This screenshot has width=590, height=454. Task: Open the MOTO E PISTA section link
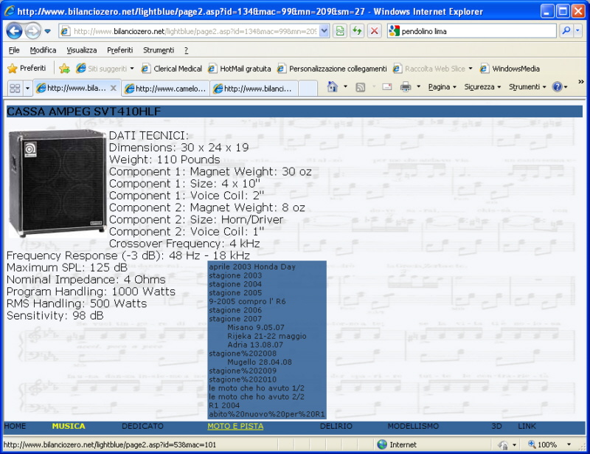[x=235, y=426]
